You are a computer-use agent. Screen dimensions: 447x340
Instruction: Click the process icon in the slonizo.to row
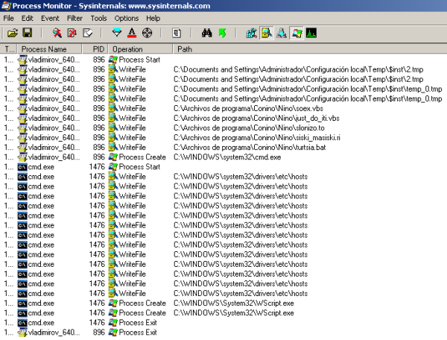22,127
